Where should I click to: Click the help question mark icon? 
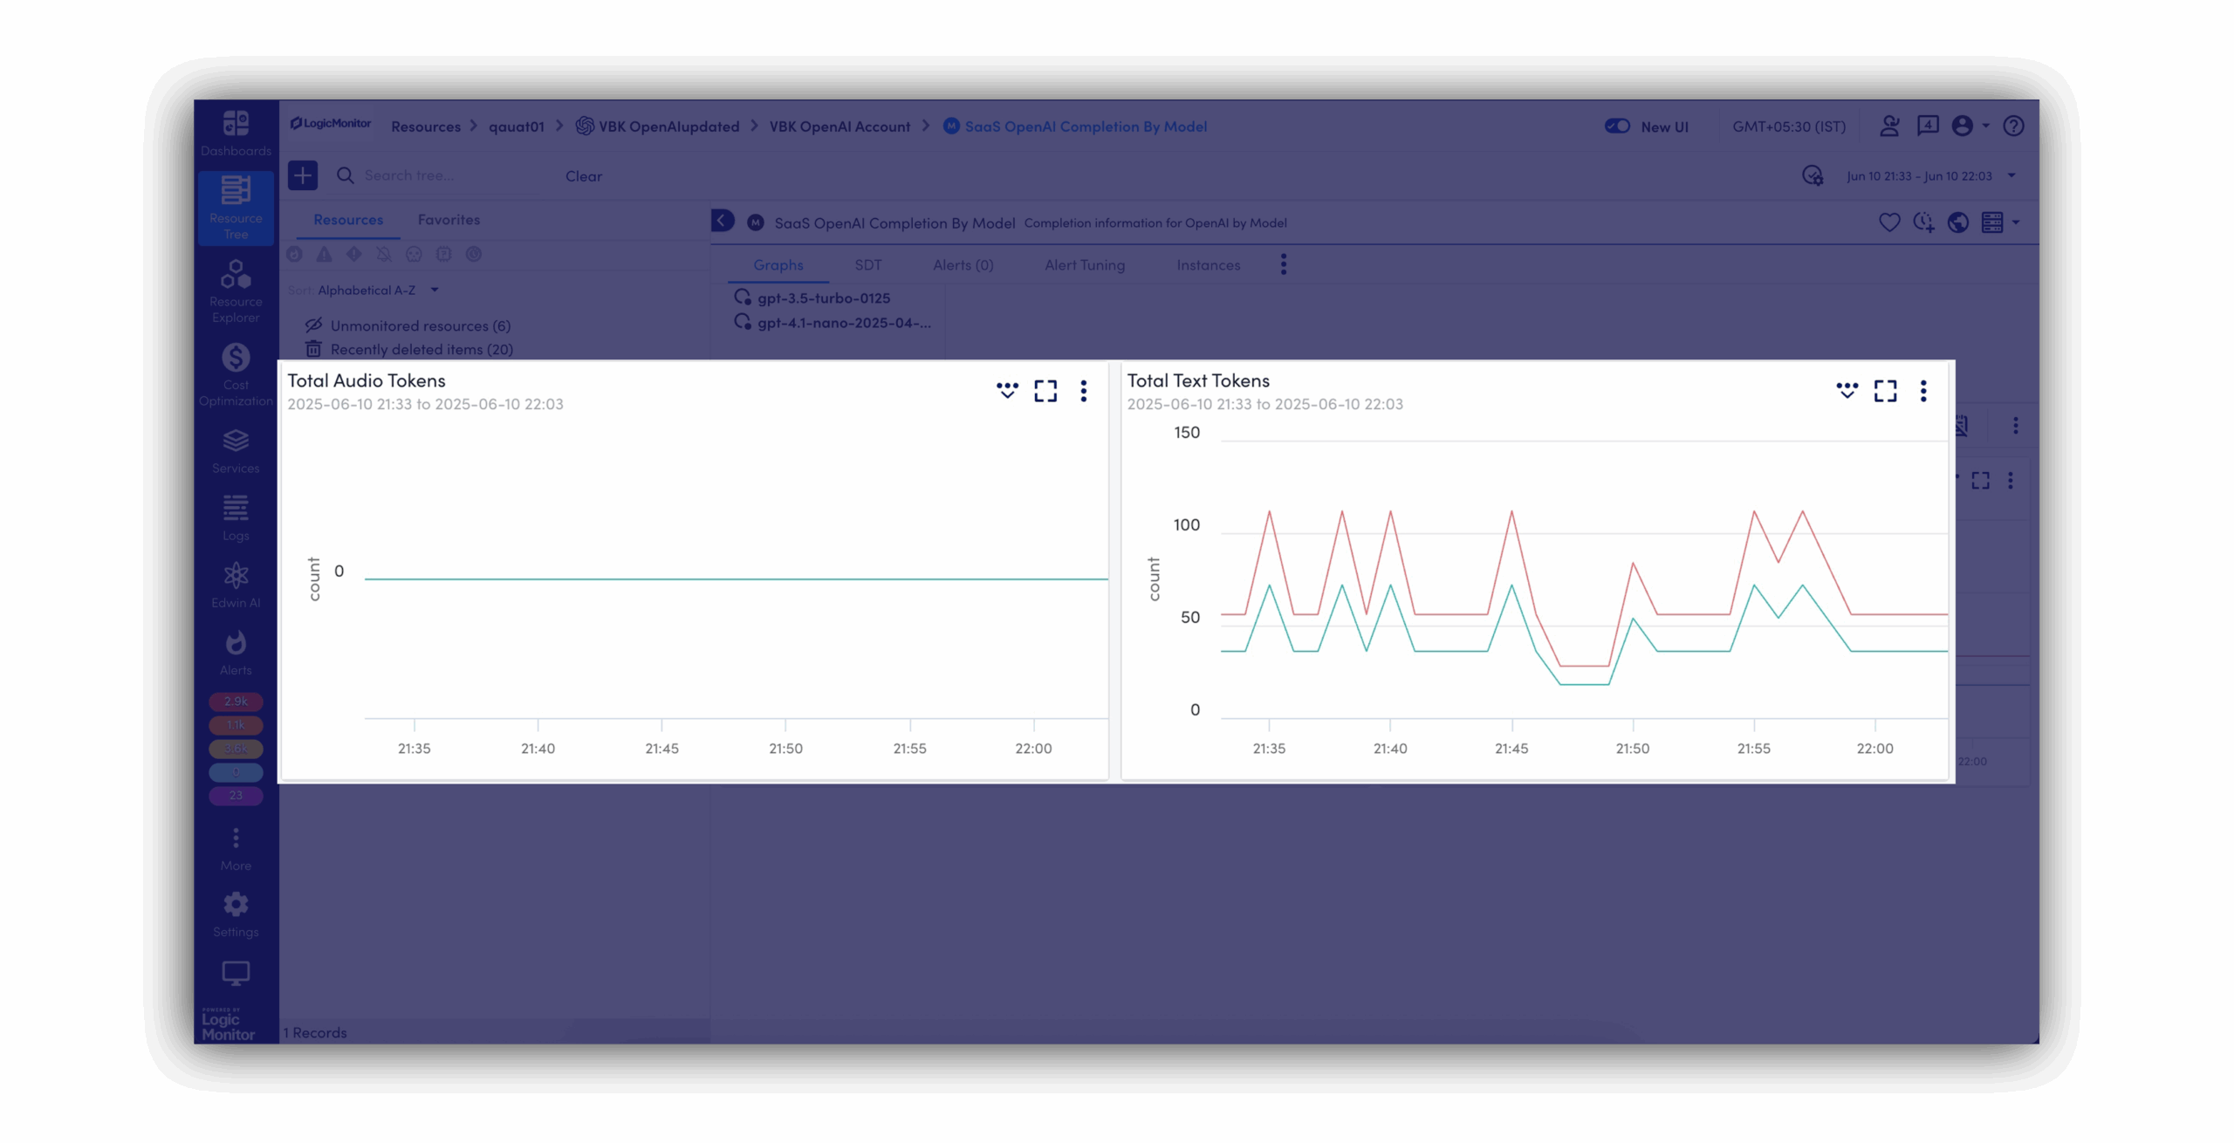tap(2013, 127)
